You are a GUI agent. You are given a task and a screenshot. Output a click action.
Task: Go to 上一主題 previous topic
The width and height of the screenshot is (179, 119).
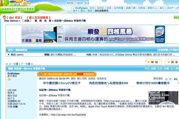(13, 64)
